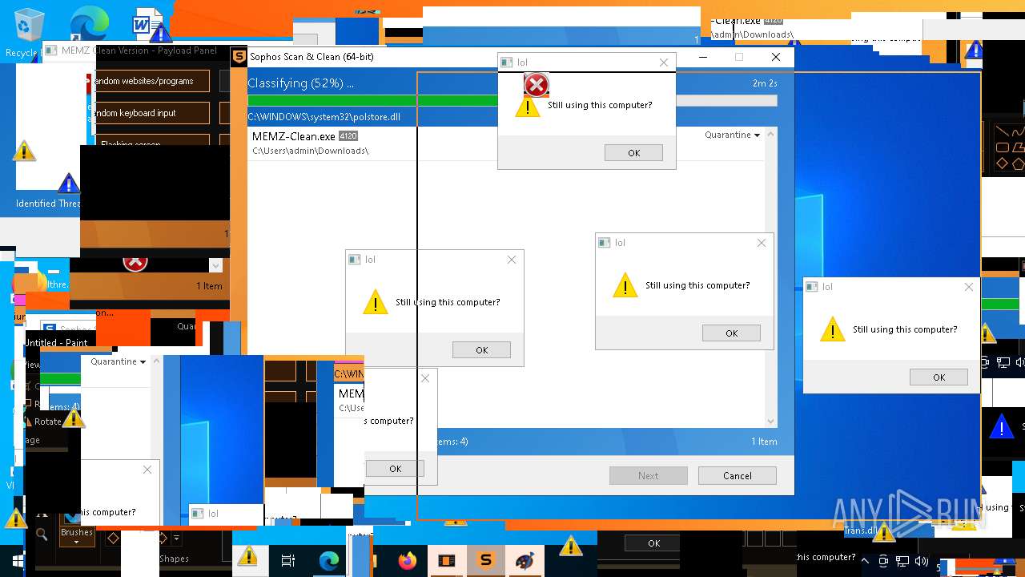This screenshot has width=1025, height=577.
Task: Close the top lol dialog
Action: (x=663, y=63)
